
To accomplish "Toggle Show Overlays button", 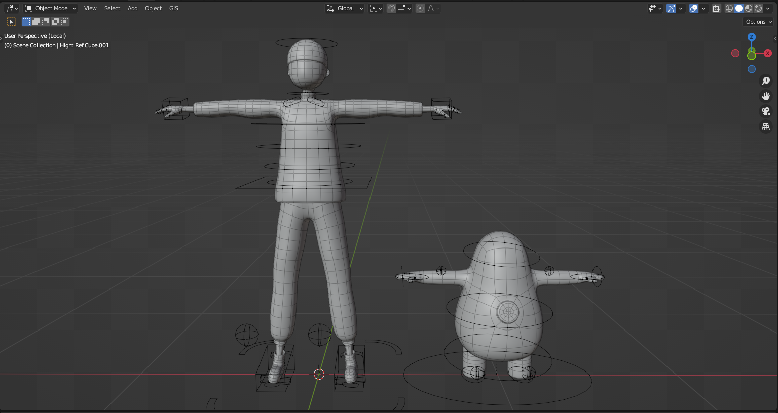I will 694,8.
